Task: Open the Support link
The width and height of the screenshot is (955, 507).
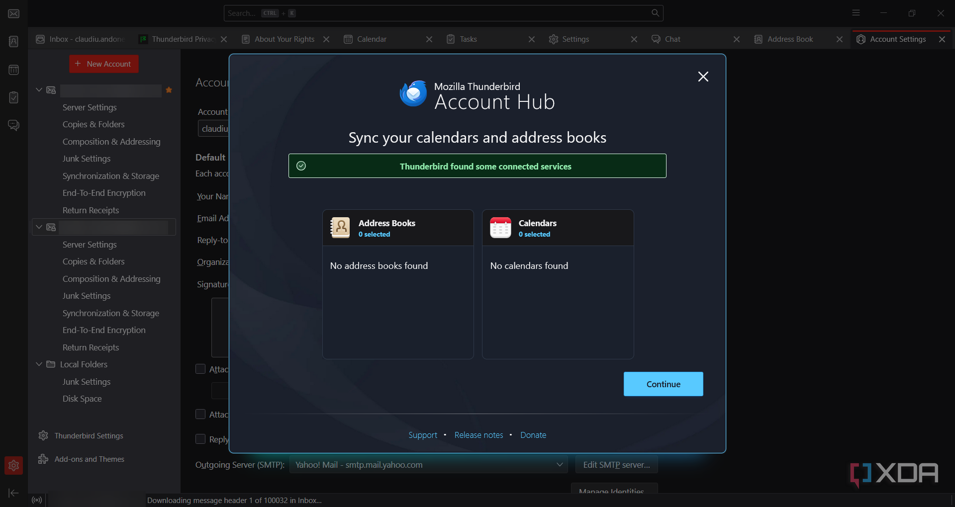Action: (423, 435)
